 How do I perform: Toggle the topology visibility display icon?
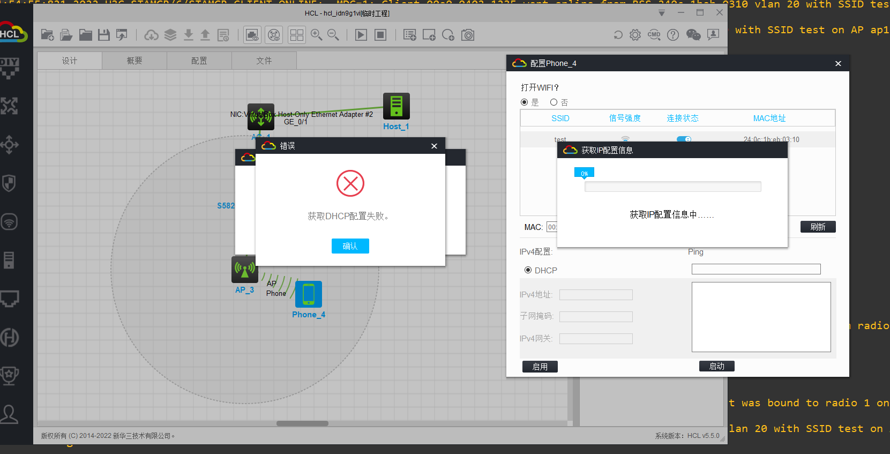274,35
